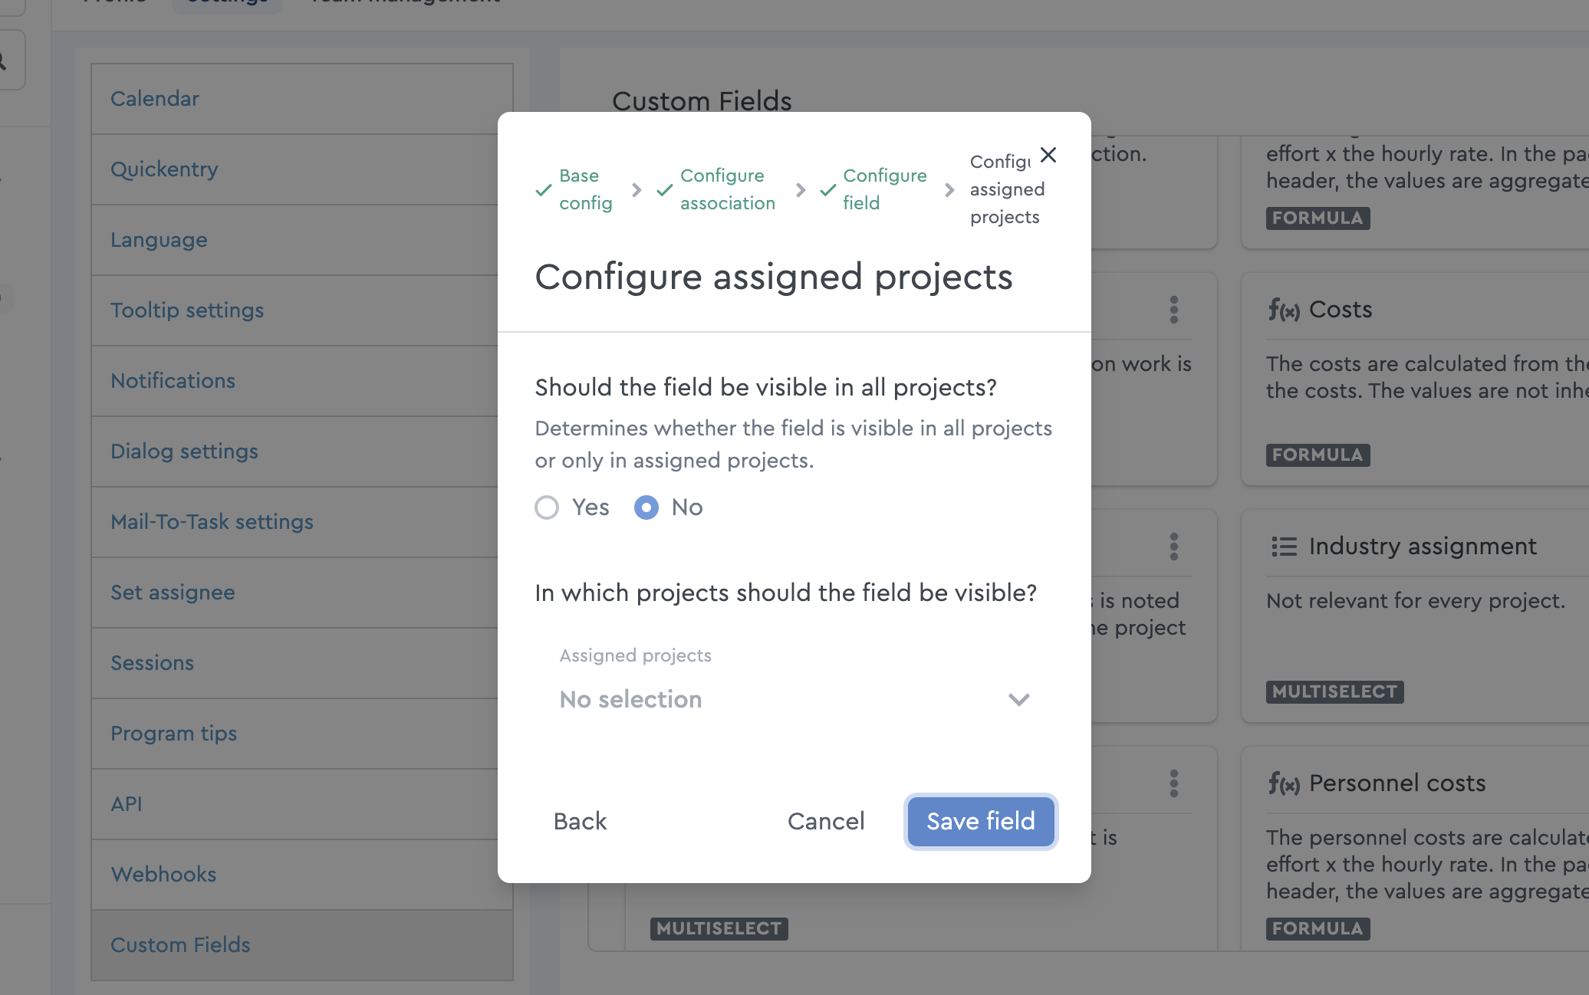Open Dialog settings
The width and height of the screenshot is (1589, 995).
[x=302, y=452]
